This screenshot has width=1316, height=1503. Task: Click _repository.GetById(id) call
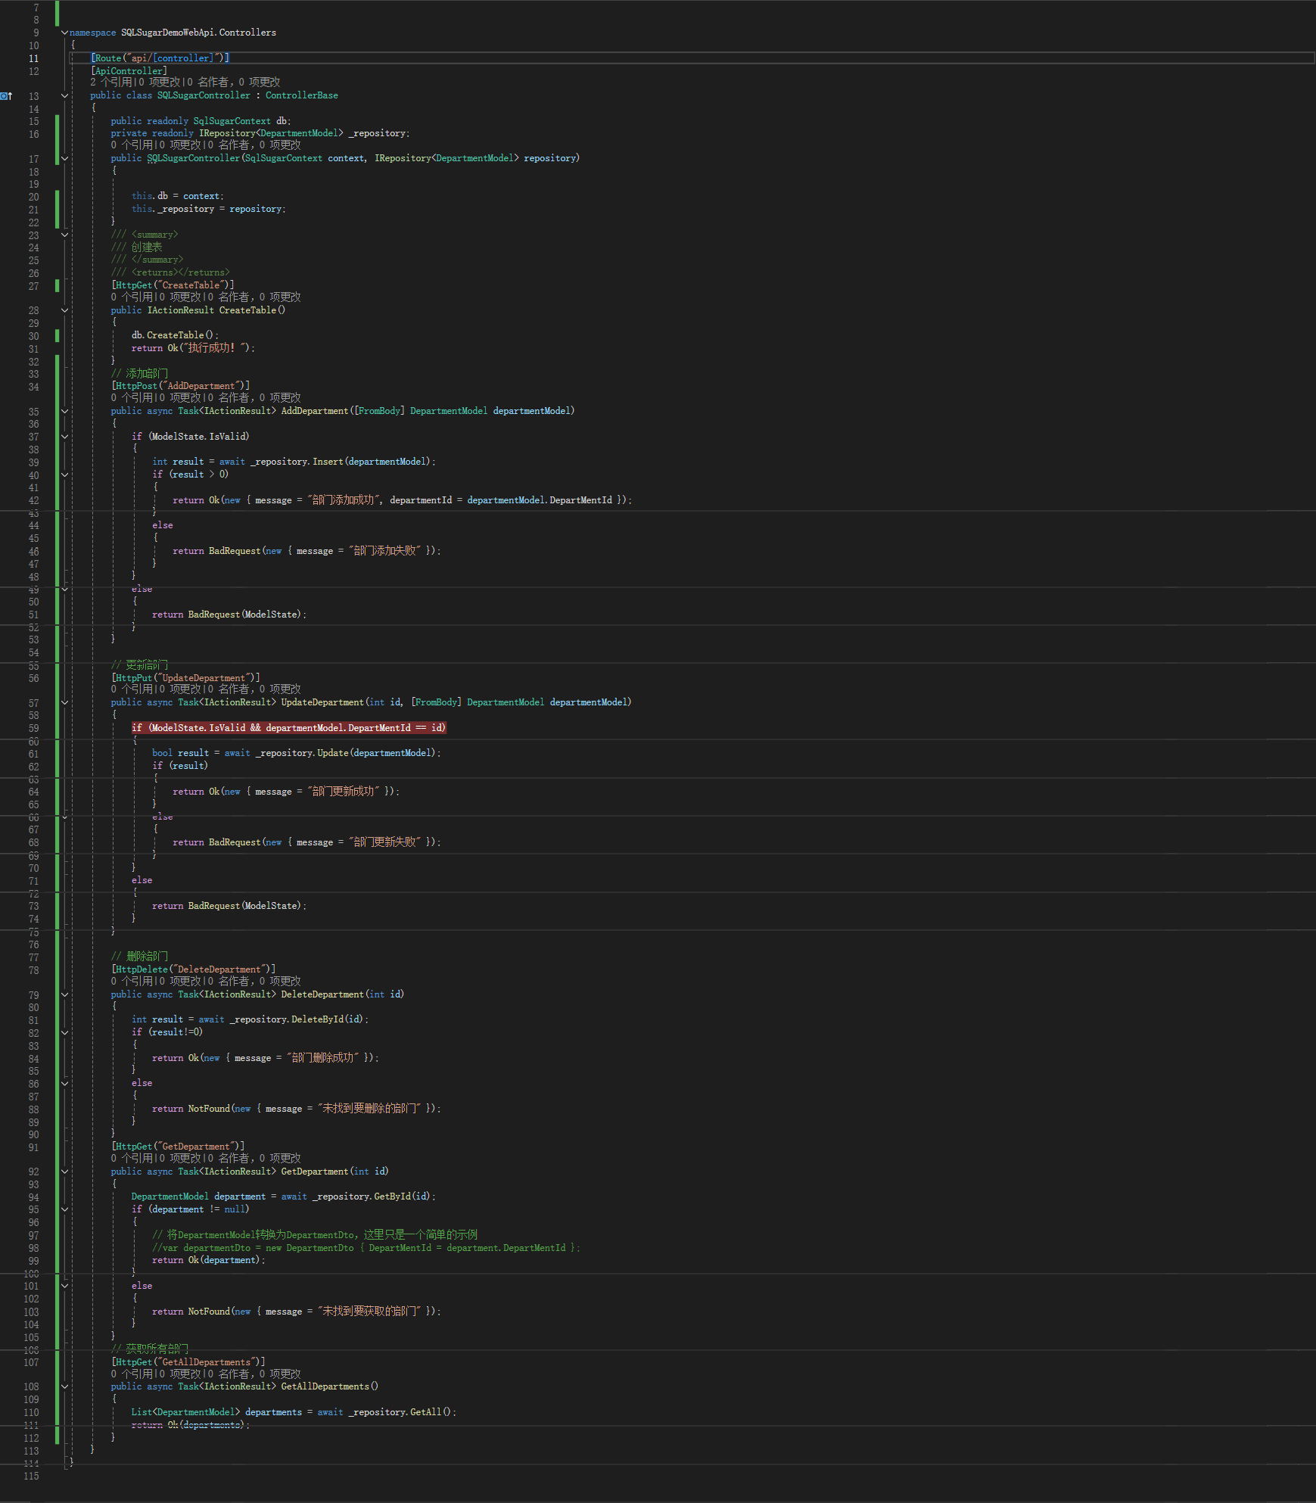pyautogui.click(x=372, y=1196)
